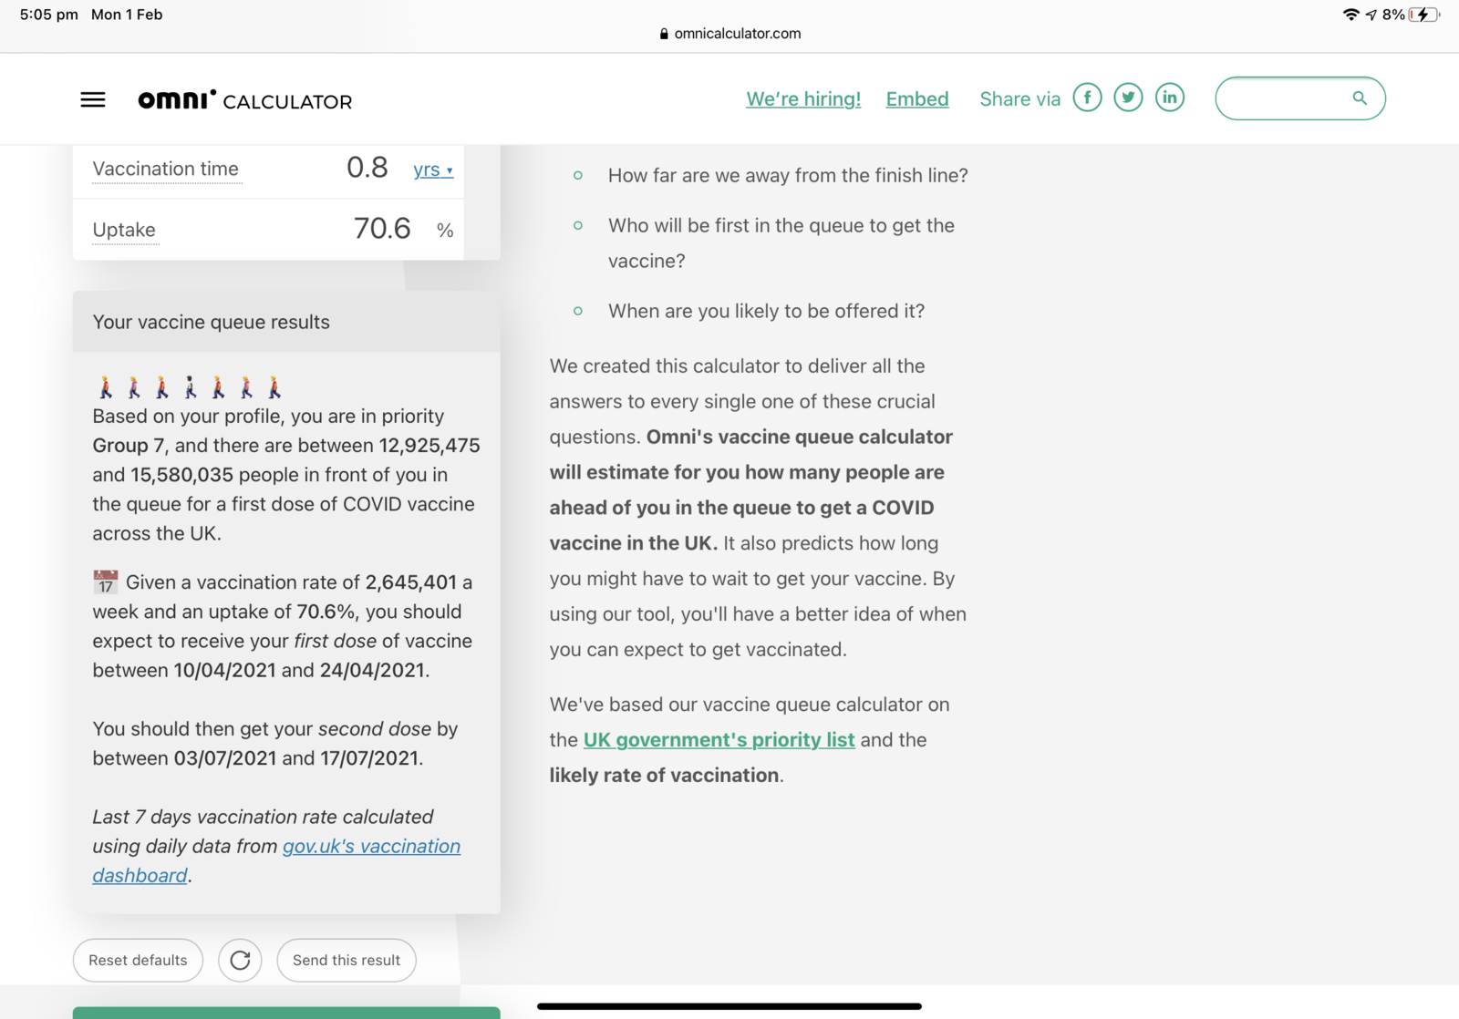This screenshot has height=1019, width=1459.
Task: Open the Embed link
Action: (917, 99)
